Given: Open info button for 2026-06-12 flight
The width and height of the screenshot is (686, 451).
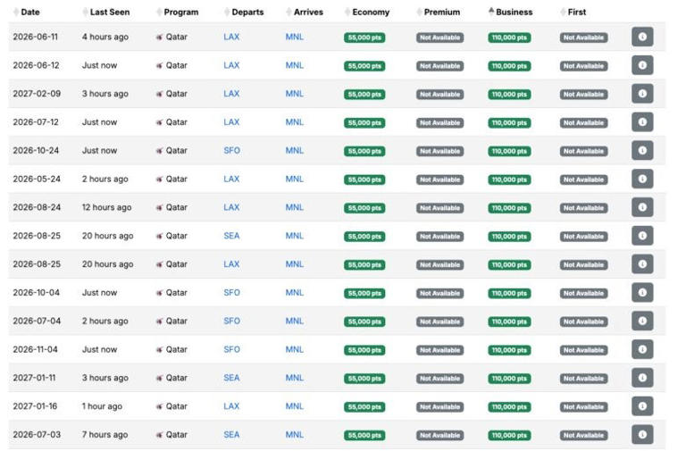Looking at the screenshot, I should pos(642,65).
